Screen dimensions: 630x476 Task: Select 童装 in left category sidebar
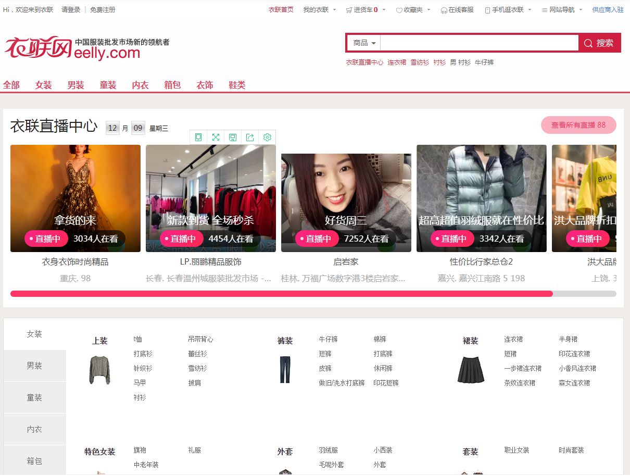[35, 398]
